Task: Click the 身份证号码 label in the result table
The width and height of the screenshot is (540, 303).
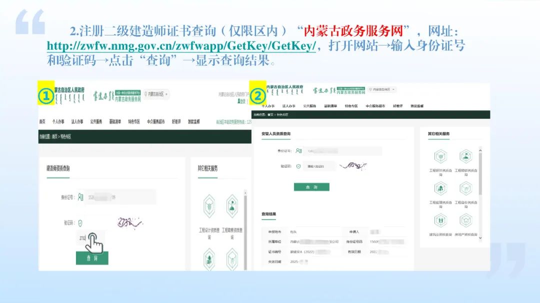Action: 354,242
